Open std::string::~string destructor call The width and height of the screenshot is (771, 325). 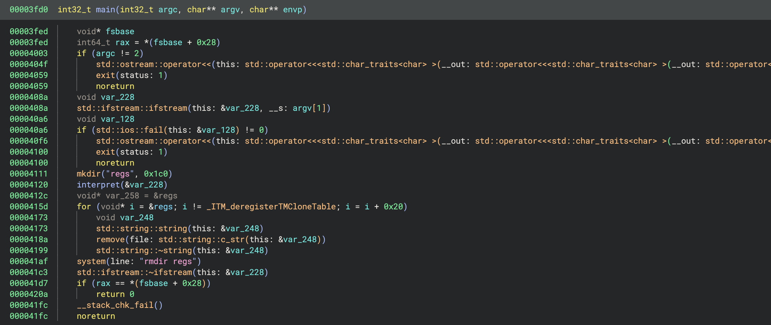click(x=144, y=250)
